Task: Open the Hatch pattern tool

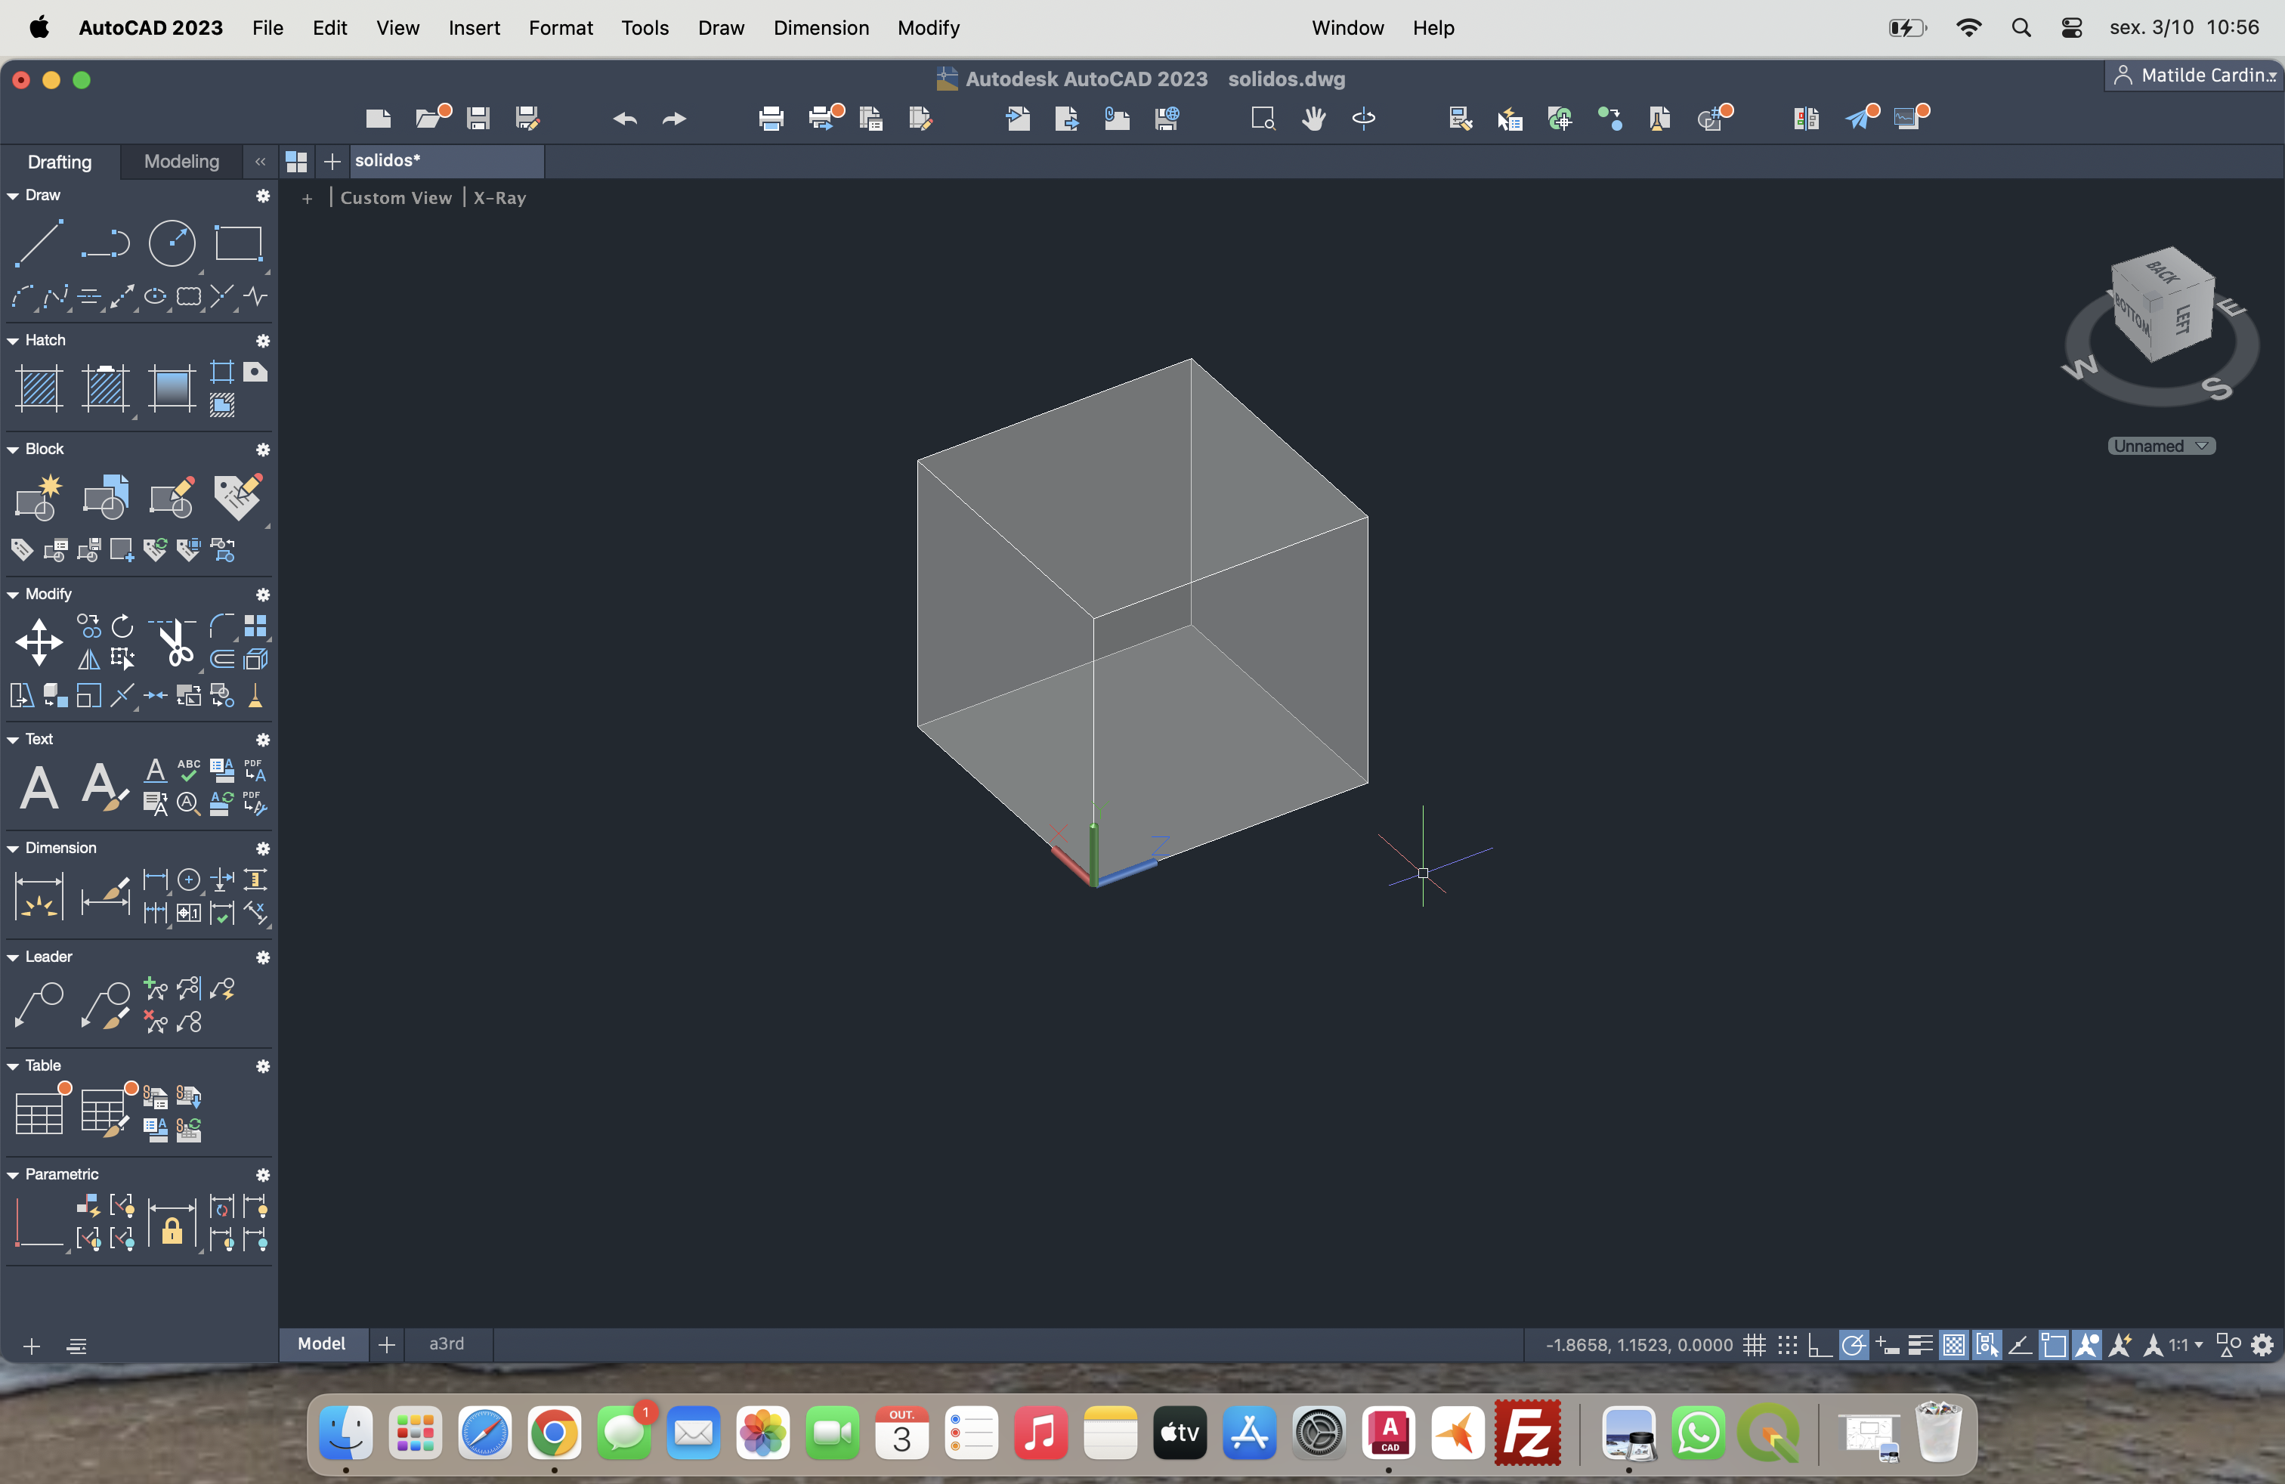Action: pos(39,388)
